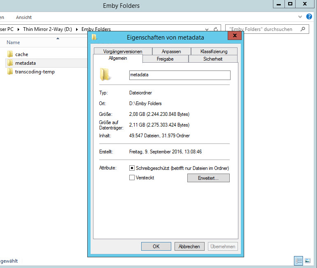Toggle Schreibgeschützt attribute checkbox
This screenshot has height=268, width=317.
pos(132,168)
